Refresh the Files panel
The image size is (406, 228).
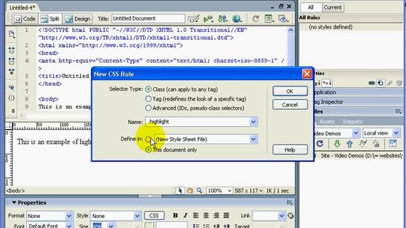(320, 144)
